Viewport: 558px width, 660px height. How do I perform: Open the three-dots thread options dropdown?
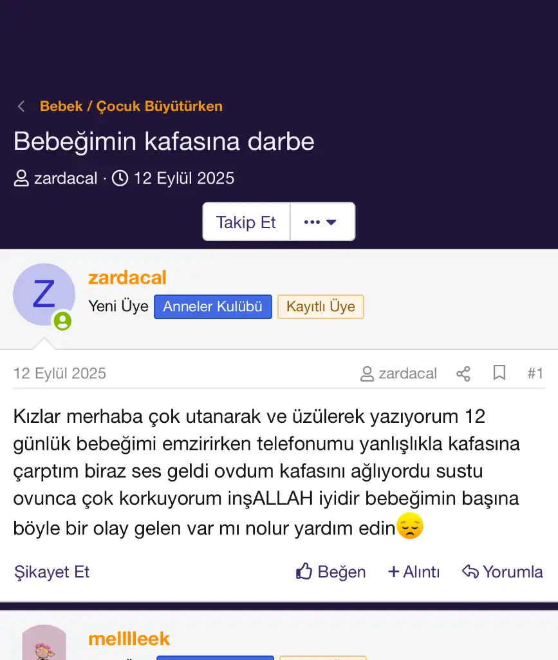tap(322, 222)
